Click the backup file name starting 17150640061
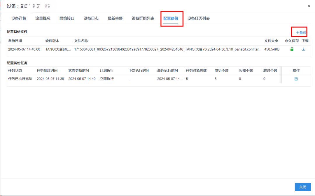Image resolution: width=315 pixels, height=196 pixels. coord(168,49)
